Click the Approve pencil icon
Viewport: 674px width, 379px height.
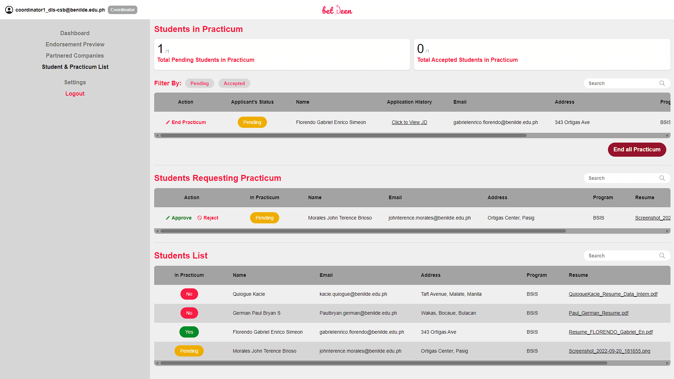pos(168,218)
